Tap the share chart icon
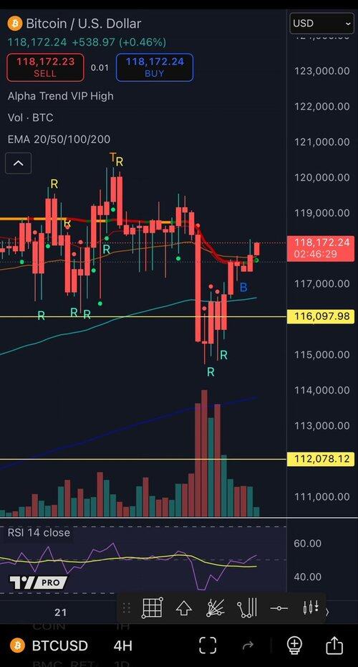 pos(334,645)
